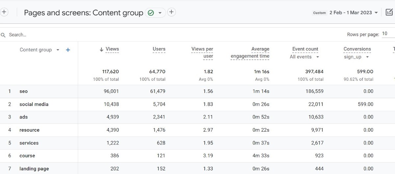This screenshot has width=395, height=174.
Task: Click the Users column header
Action: 159,49
